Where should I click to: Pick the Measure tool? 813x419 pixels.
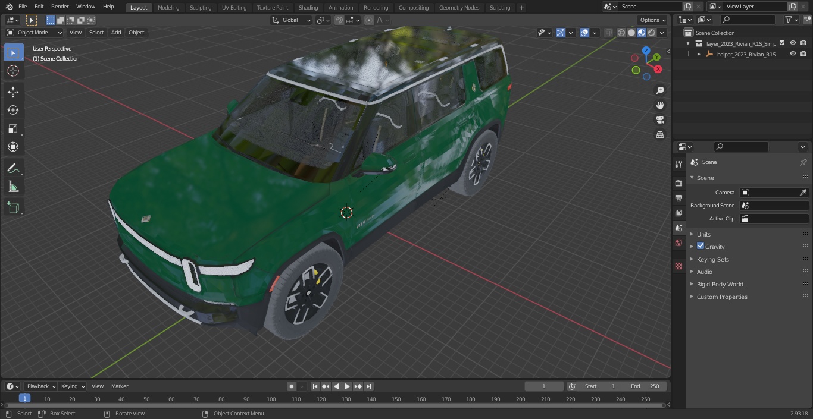(13, 187)
